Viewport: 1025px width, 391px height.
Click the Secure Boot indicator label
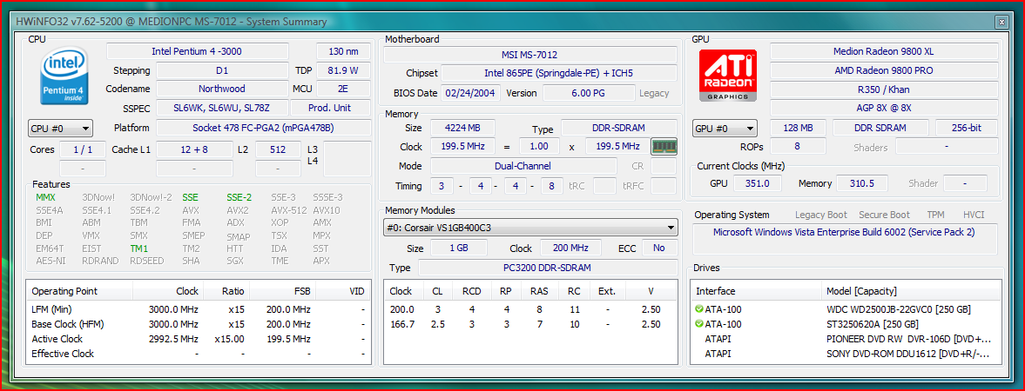coord(884,215)
